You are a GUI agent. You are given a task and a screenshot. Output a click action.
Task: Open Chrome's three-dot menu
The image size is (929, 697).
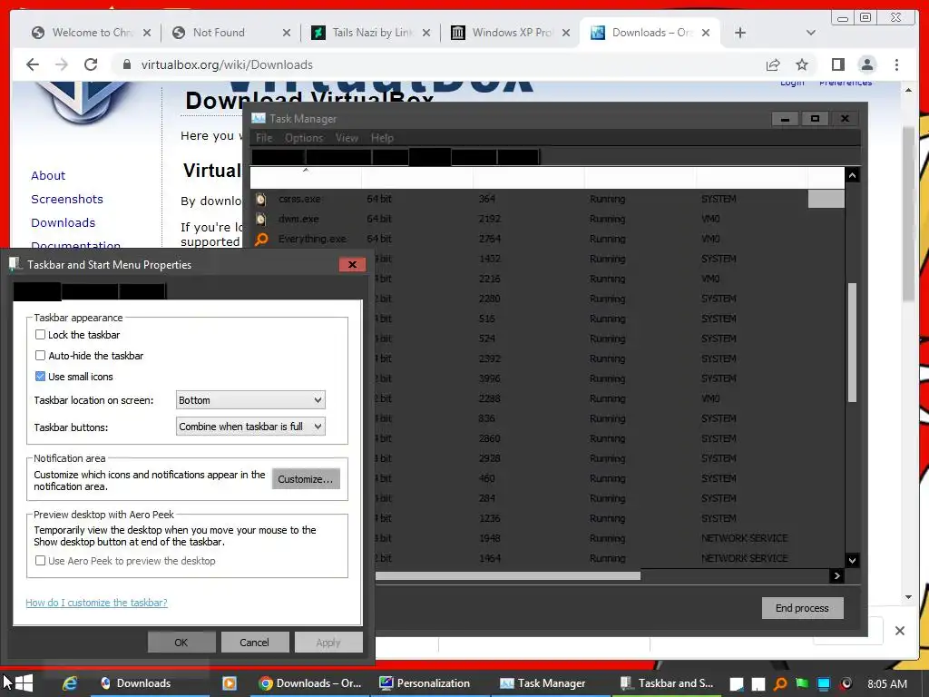[896, 64]
